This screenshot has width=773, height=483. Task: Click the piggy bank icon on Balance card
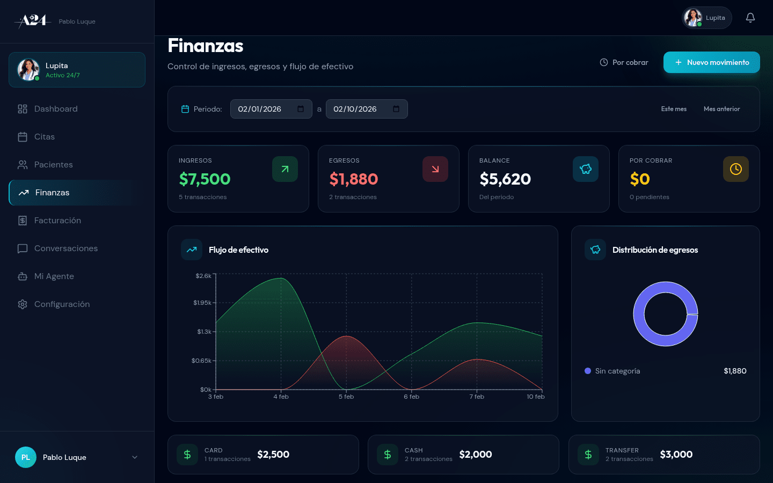point(585,169)
